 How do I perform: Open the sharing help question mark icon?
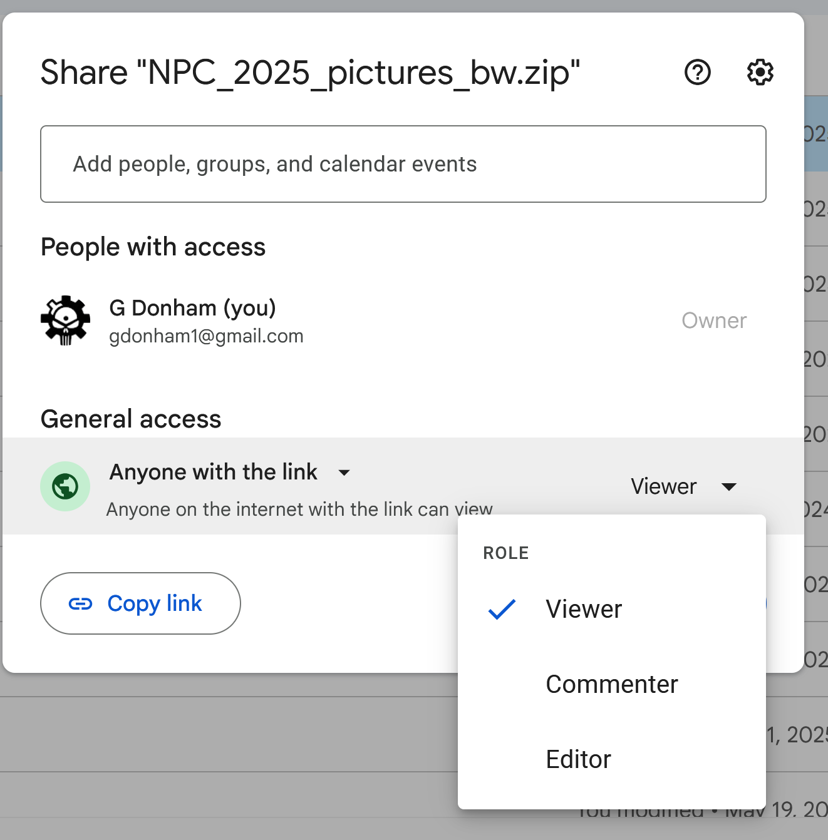[697, 73]
